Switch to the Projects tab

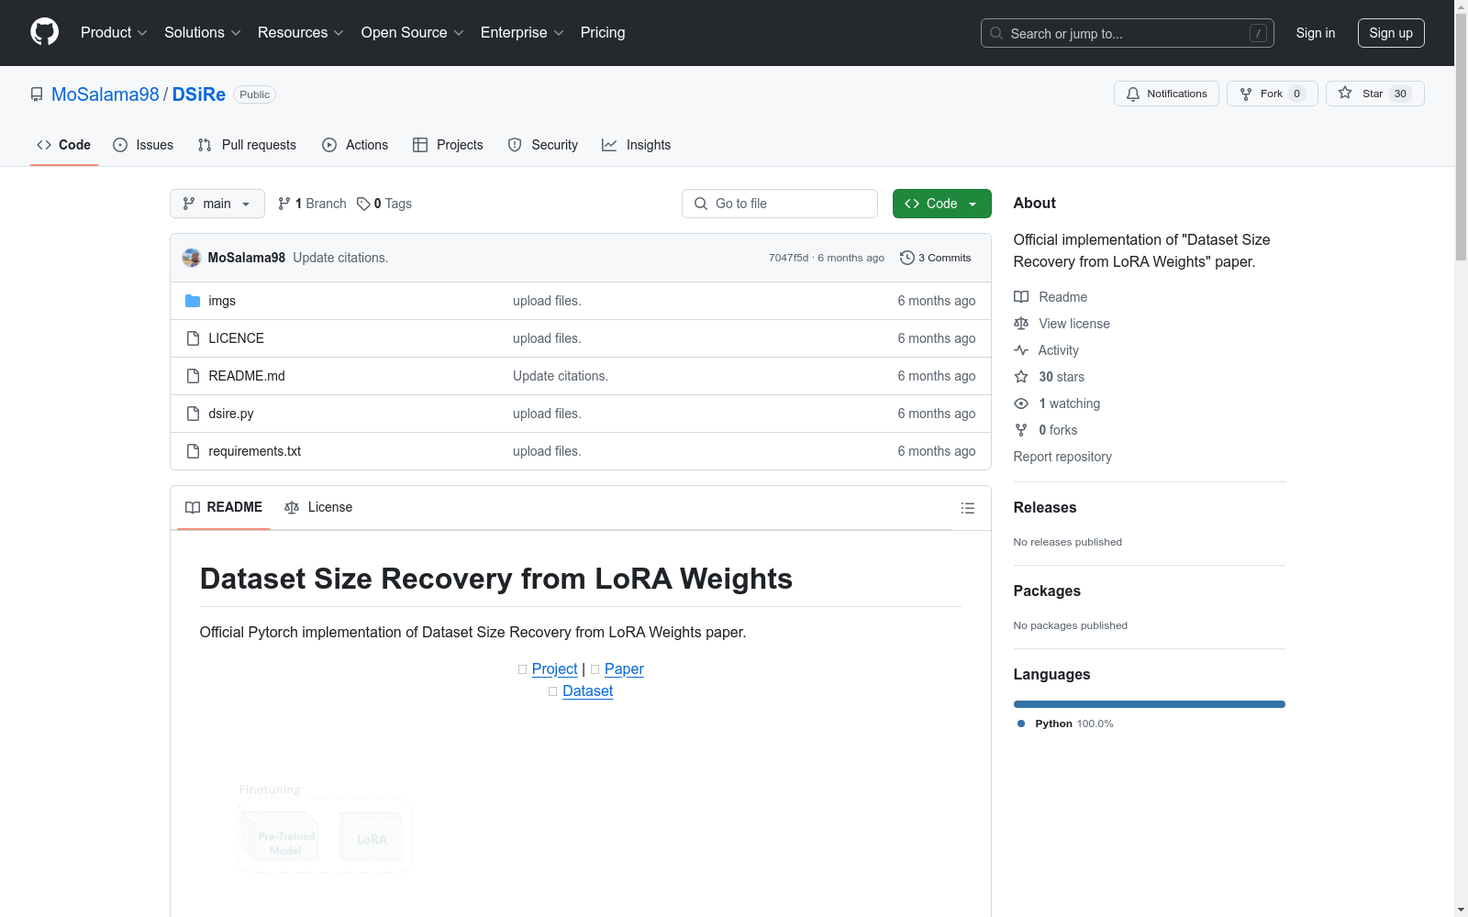coord(448,145)
